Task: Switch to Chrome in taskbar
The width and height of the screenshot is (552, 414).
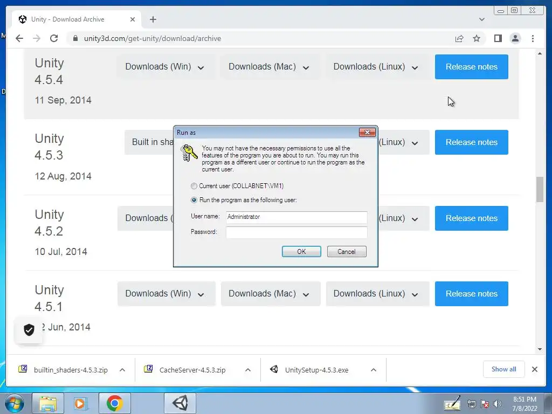Action: pyautogui.click(x=114, y=403)
